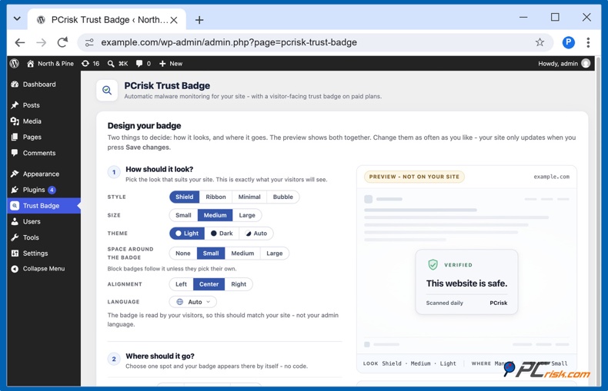The height and width of the screenshot is (391, 608).
Task: Open Posts in the sidebar
Action: coord(44,105)
